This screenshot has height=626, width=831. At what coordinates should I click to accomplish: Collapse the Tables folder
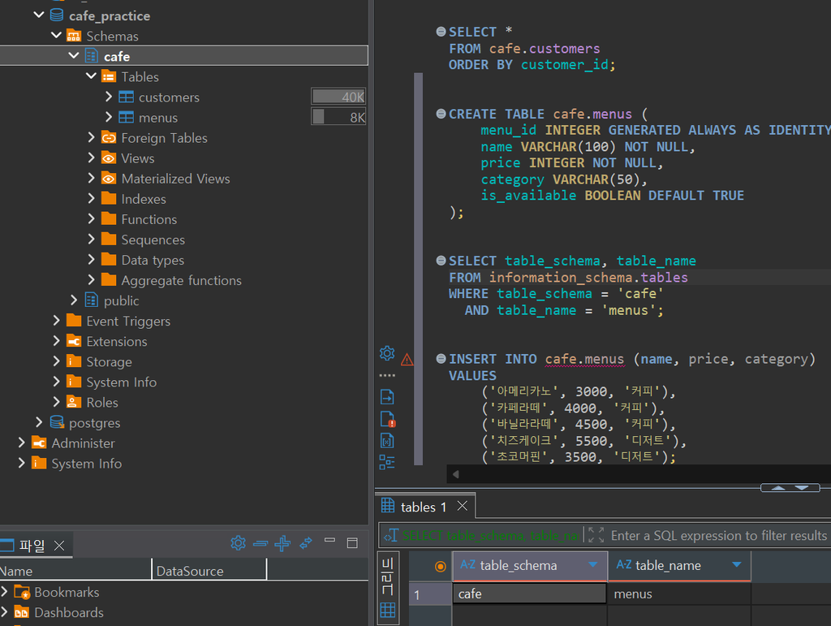tap(91, 76)
